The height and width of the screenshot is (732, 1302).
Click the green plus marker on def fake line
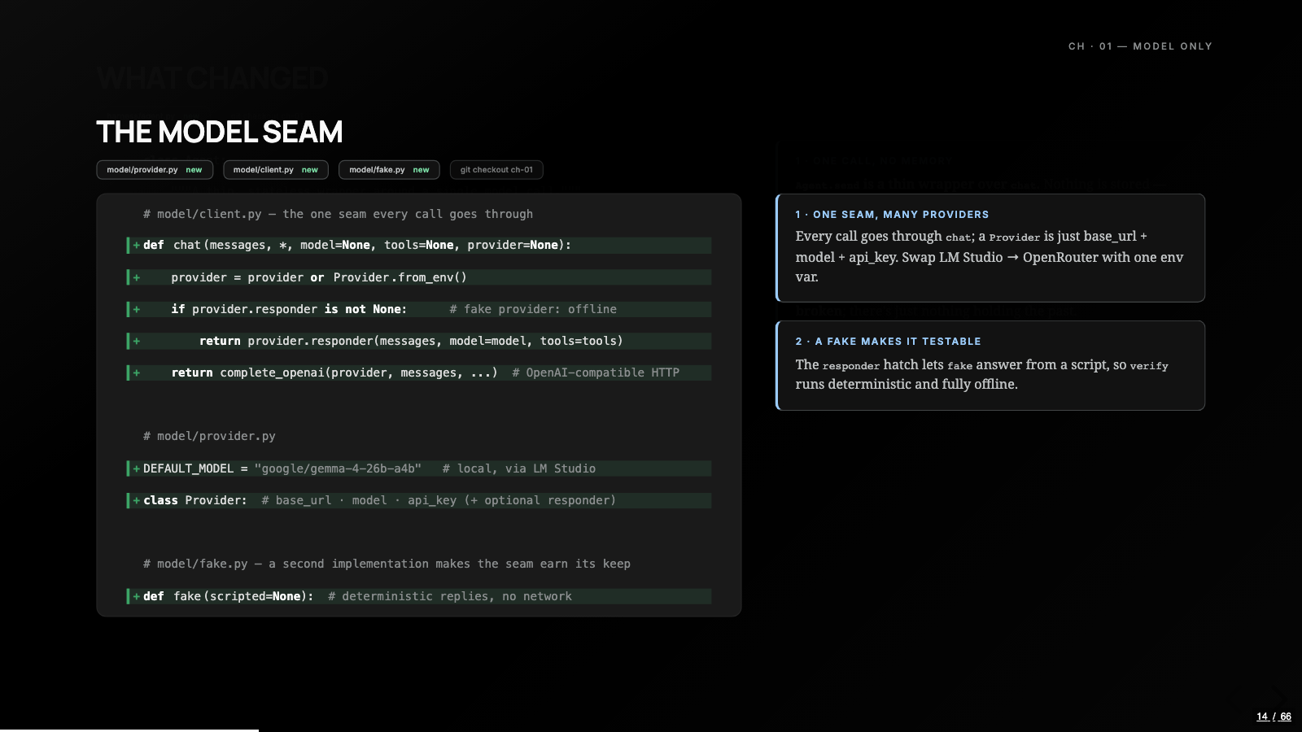(x=136, y=596)
